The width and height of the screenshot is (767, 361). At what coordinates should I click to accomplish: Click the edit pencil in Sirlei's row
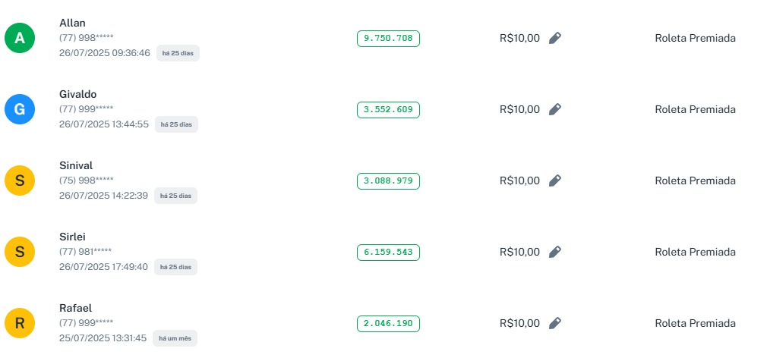pyautogui.click(x=555, y=252)
